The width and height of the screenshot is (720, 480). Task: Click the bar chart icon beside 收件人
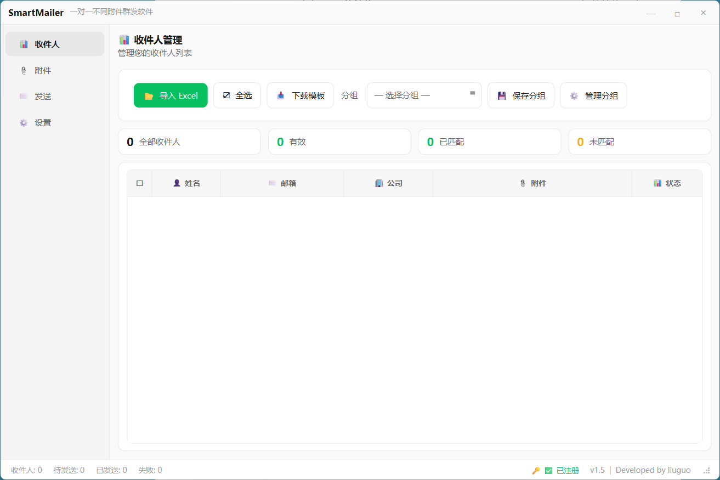click(24, 44)
